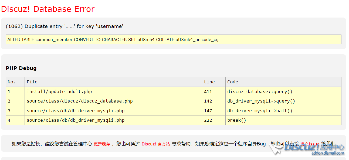Viewport: 349px width, 160px height.
Task: Click the Discuz! 应用中心 watermark logo
Action: tap(313, 147)
